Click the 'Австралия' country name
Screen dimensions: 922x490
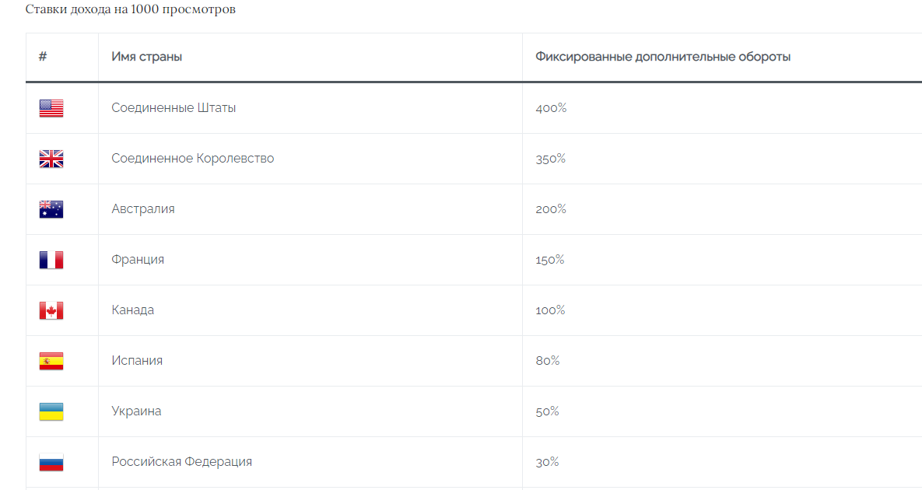143,209
